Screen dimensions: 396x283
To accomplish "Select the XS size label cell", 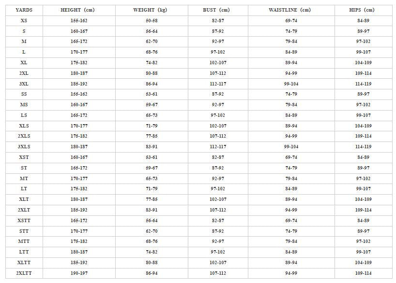I will tap(24, 21).
